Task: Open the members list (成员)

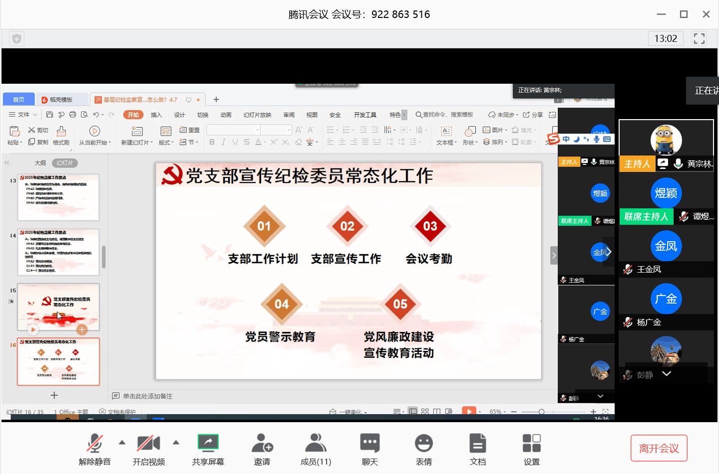Action: coord(316,443)
